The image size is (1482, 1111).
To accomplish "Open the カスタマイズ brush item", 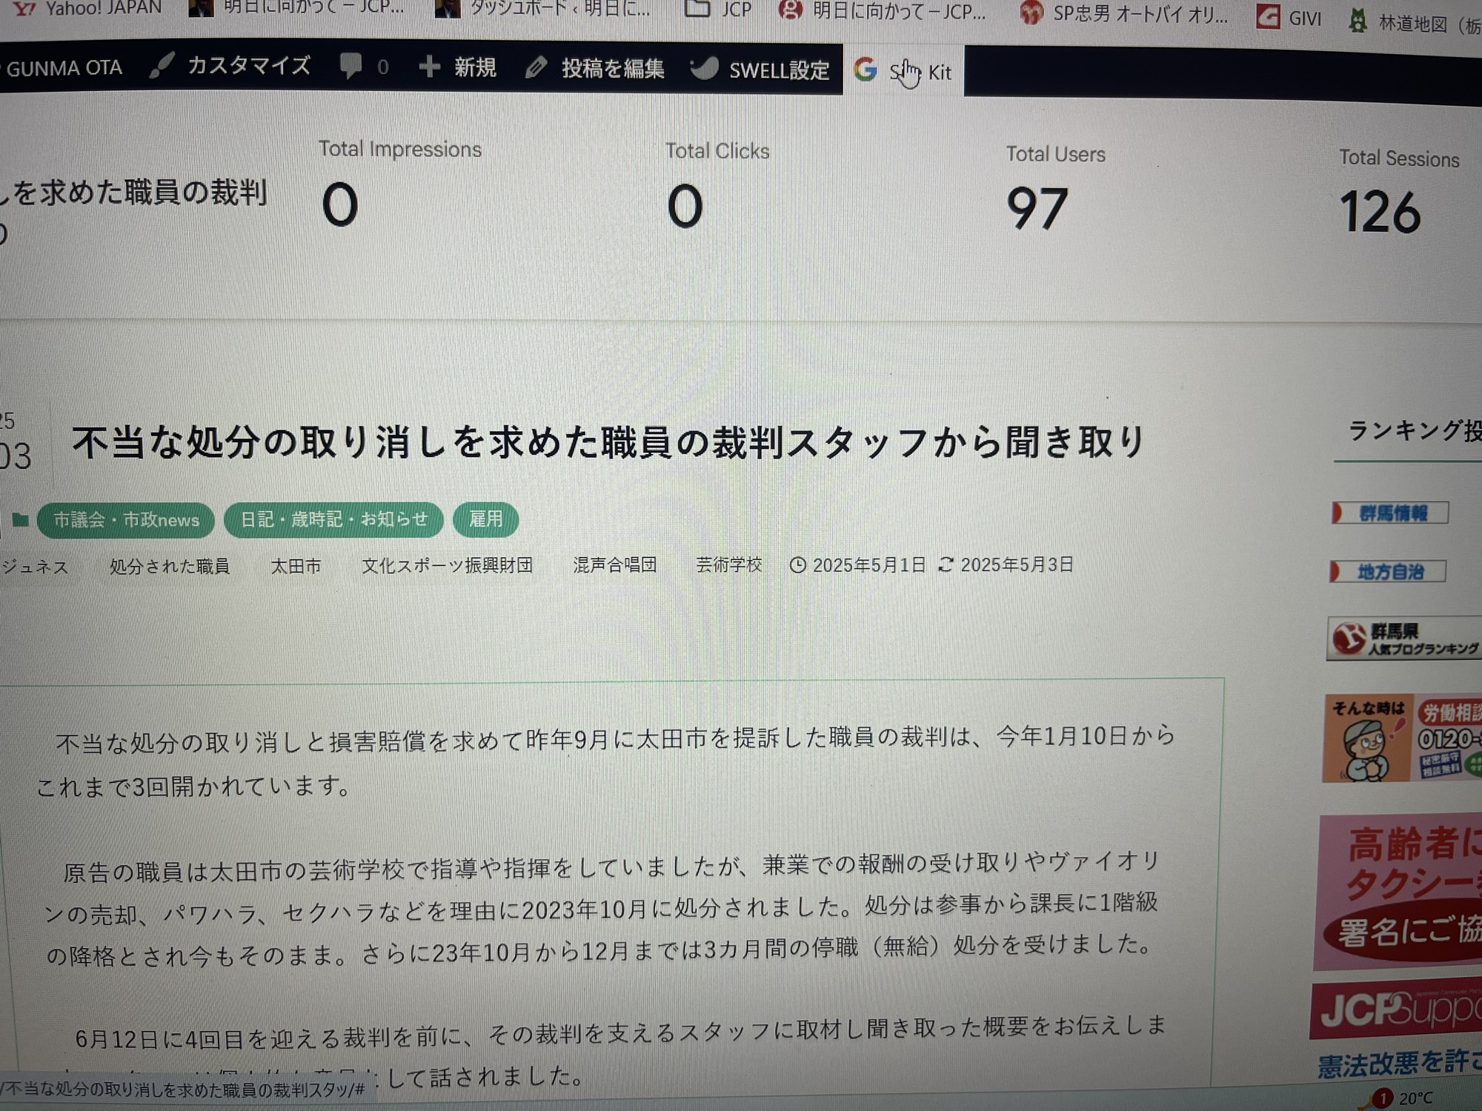I will 230,66.
